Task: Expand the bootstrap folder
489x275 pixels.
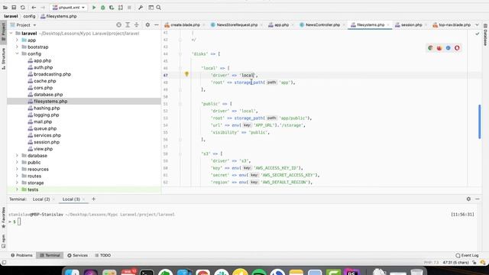Action: [17, 47]
